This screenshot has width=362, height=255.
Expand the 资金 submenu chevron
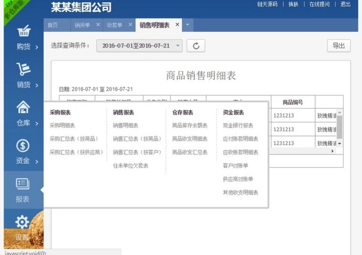[x=37, y=162]
